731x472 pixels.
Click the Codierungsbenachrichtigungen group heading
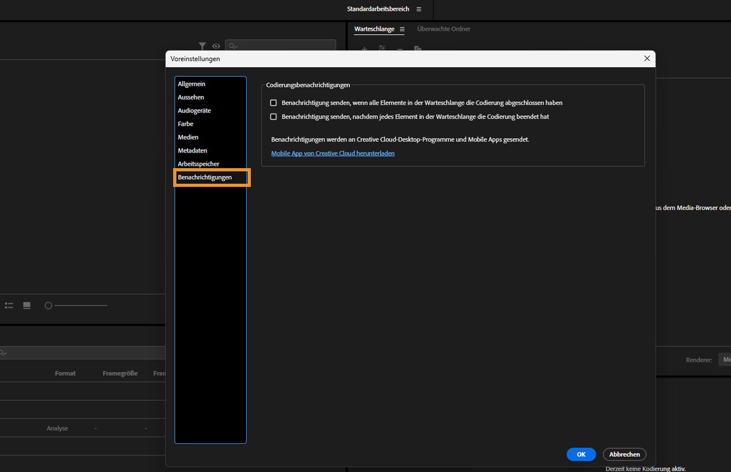pyautogui.click(x=308, y=85)
